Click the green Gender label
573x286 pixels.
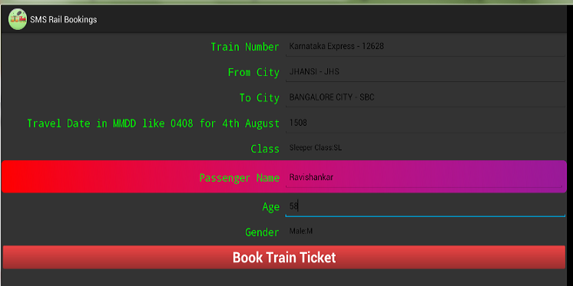(262, 232)
